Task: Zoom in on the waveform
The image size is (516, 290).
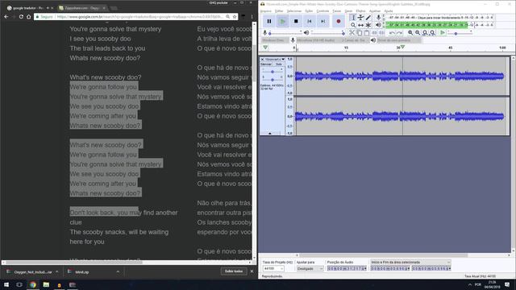Action: 410,32
